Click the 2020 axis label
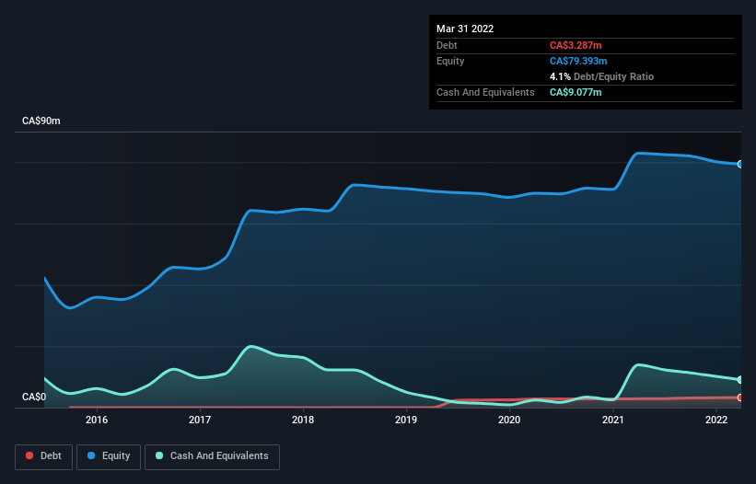 pyautogui.click(x=509, y=420)
